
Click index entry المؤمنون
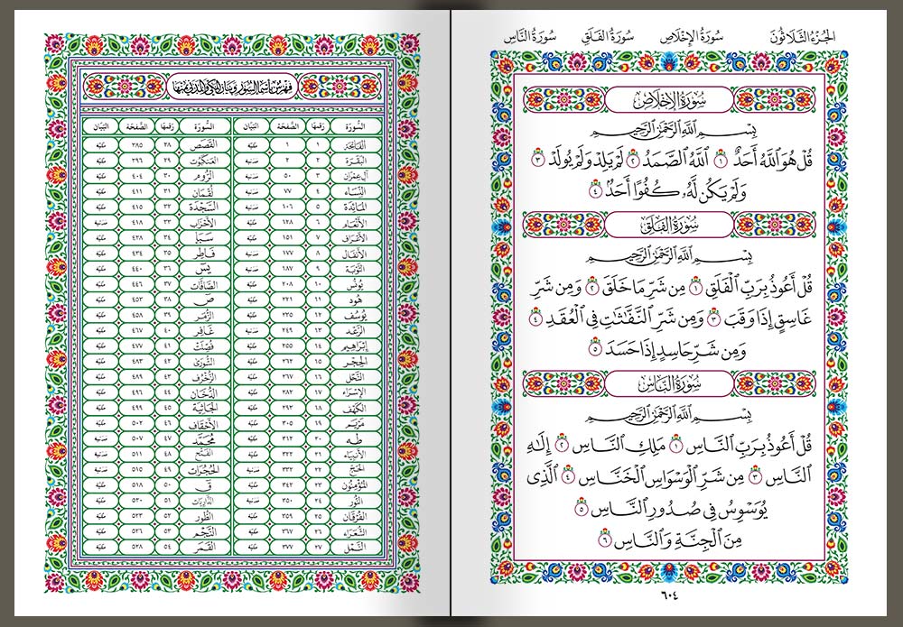click(x=356, y=486)
